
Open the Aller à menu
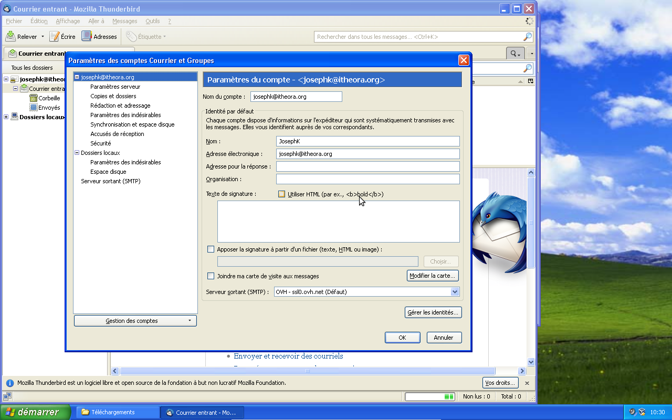(96, 21)
